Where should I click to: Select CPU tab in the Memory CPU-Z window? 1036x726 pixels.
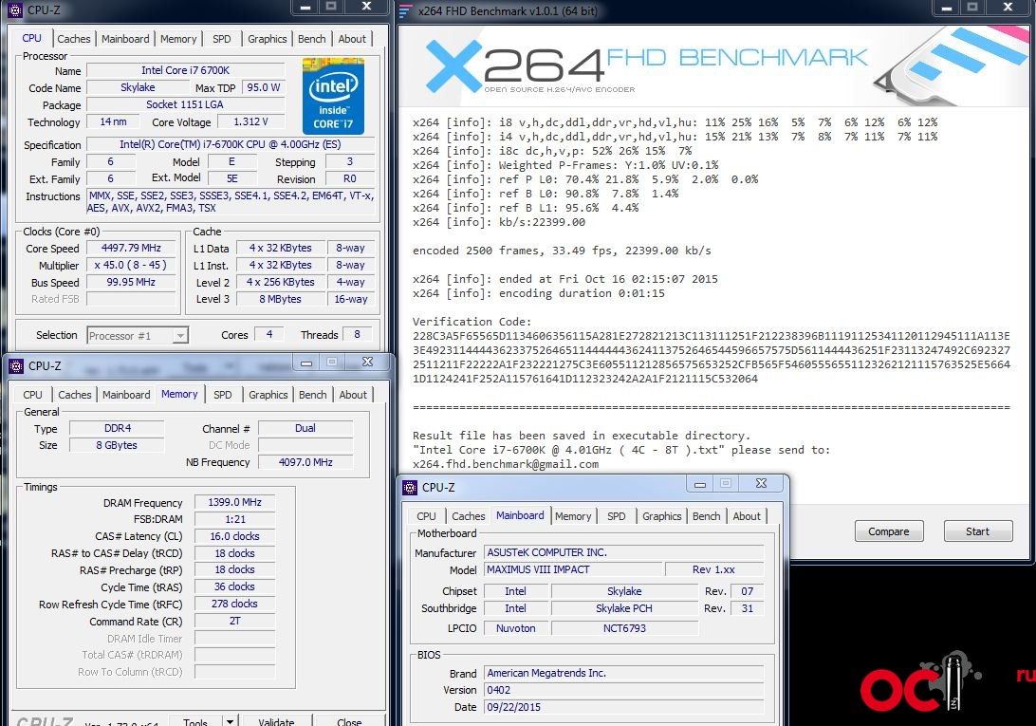click(32, 395)
